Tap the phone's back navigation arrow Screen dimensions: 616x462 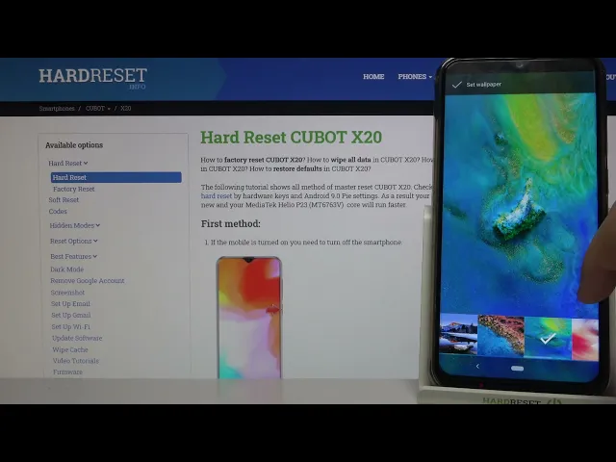477,366
